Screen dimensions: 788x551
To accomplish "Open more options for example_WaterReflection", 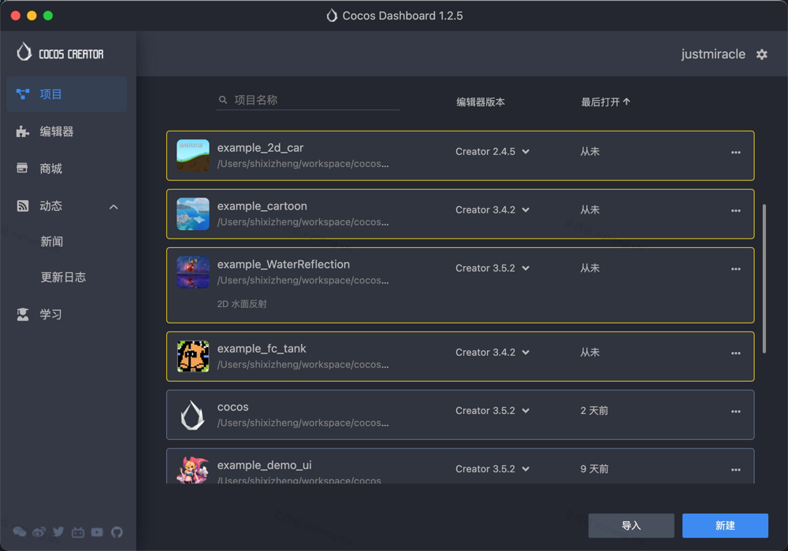I will point(736,268).
